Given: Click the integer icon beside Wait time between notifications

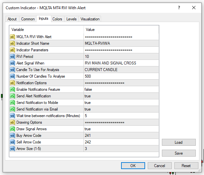Looking at the screenshot, I should 13,116.
